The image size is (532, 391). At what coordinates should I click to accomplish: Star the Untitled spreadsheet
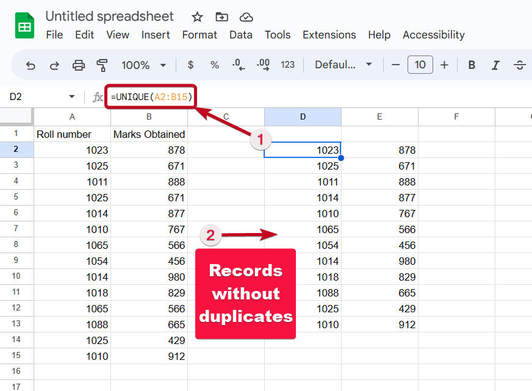197,17
